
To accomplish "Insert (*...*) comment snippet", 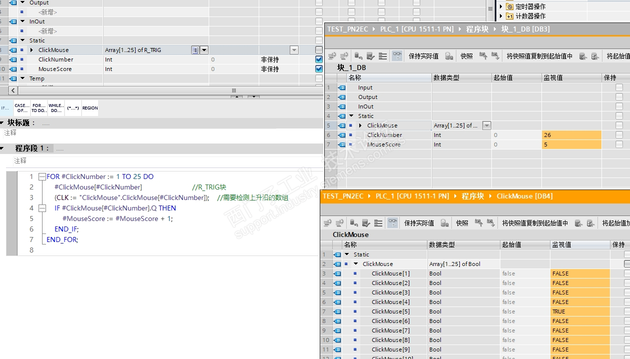I will (73, 108).
